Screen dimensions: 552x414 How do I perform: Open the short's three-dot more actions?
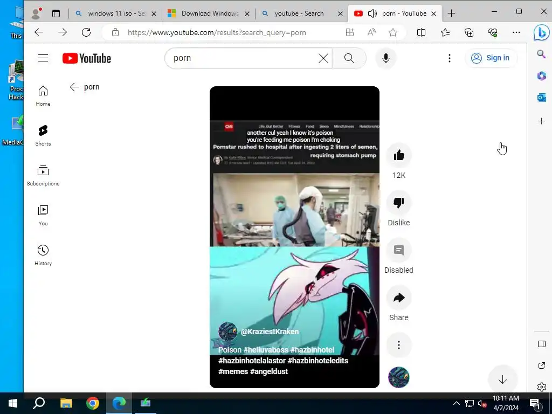point(399,345)
